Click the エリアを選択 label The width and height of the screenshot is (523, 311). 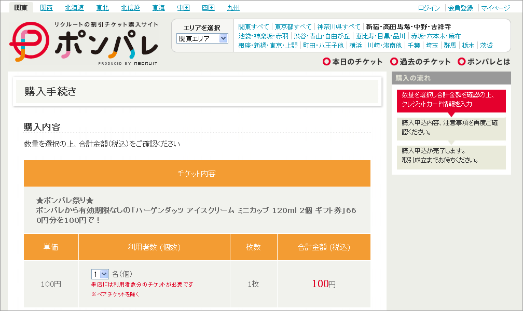pyautogui.click(x=202, y=28)
